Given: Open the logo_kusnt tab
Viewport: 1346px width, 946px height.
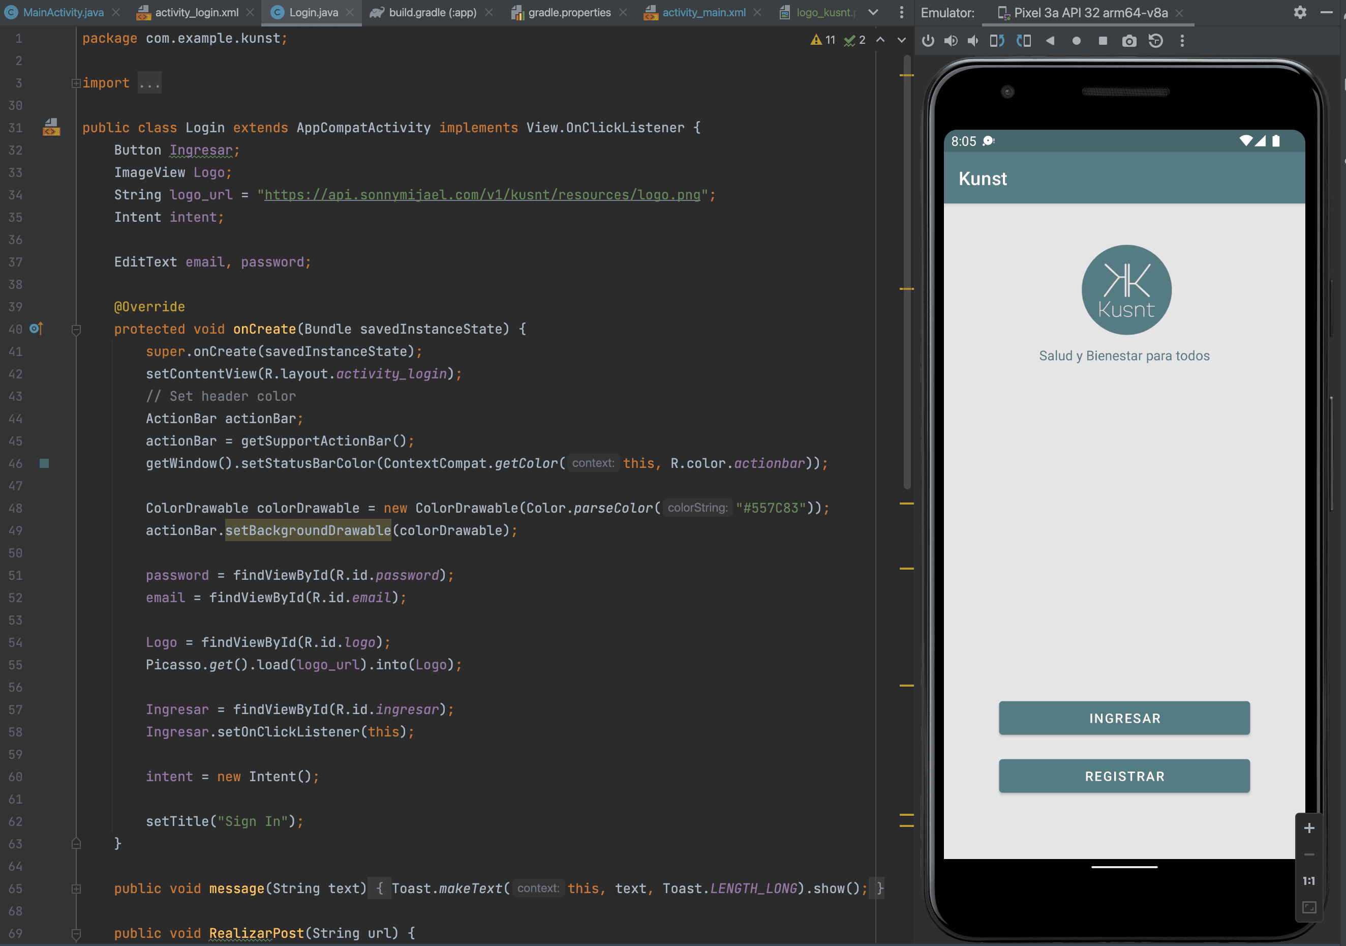Looking at the screenshot, I should [818, 12].
